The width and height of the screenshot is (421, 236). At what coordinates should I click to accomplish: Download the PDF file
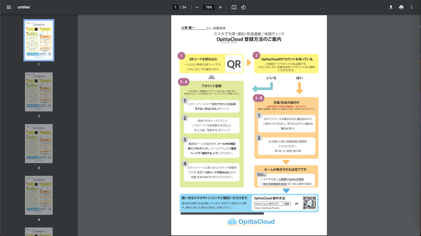click(x=391, y=7)
